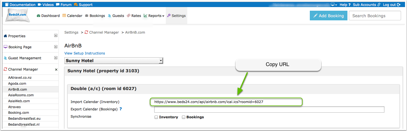Open the Guests page
The width and height of the screenshot is (407, 131).
[x=116, y=16]
